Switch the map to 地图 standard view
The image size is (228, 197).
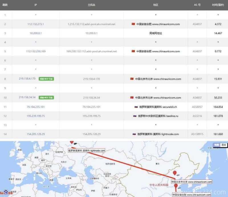pyautogui.click(x=217, y=145)
